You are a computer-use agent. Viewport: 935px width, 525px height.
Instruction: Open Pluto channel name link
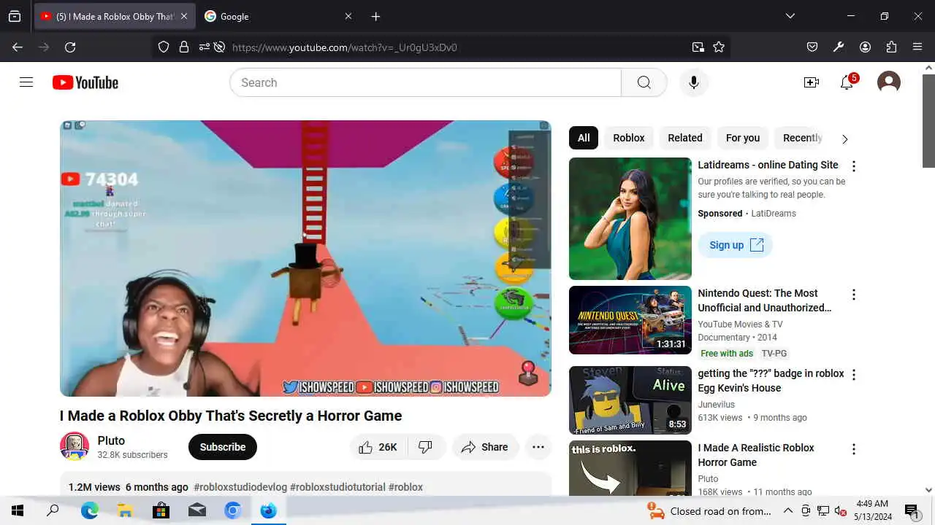point(111,440)
